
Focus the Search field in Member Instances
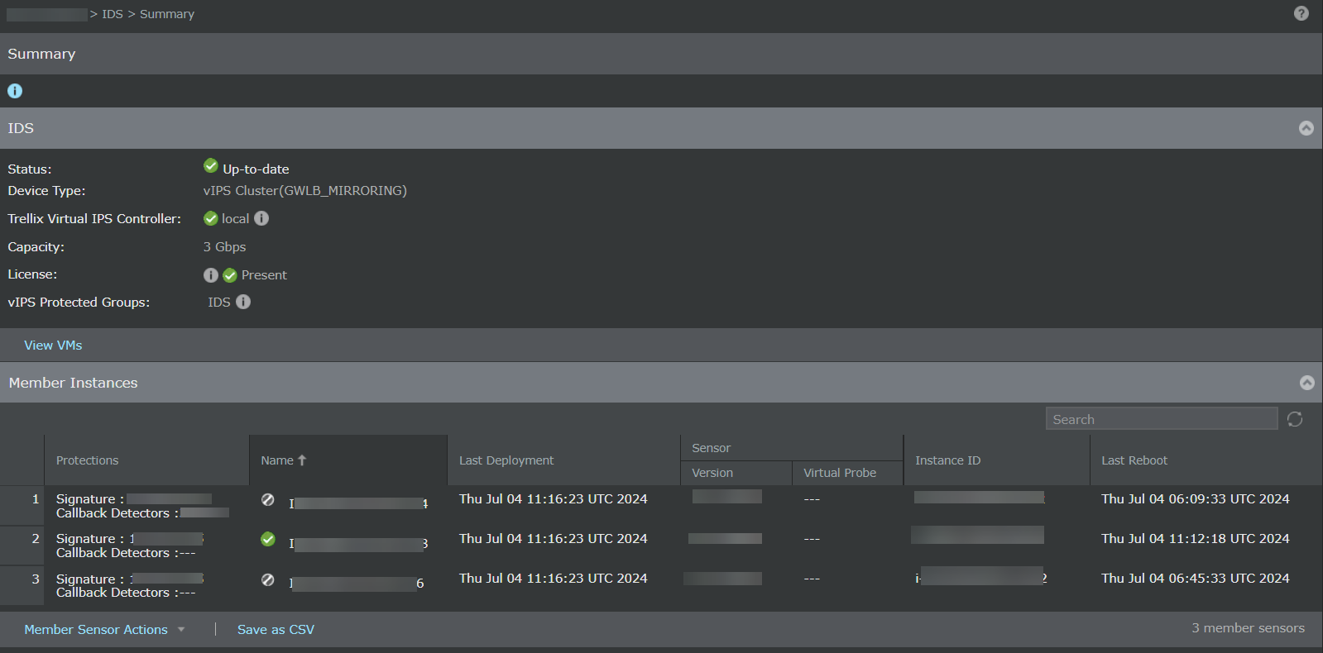pyautogui.click(x=1162, y=419)
